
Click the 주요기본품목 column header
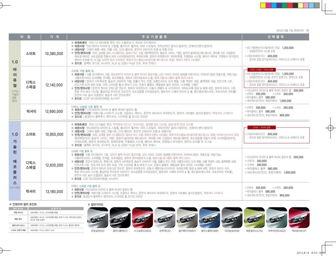(x=154, y=37)
